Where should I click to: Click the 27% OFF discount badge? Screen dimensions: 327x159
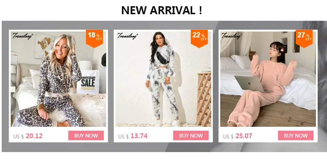click(304, 38)
